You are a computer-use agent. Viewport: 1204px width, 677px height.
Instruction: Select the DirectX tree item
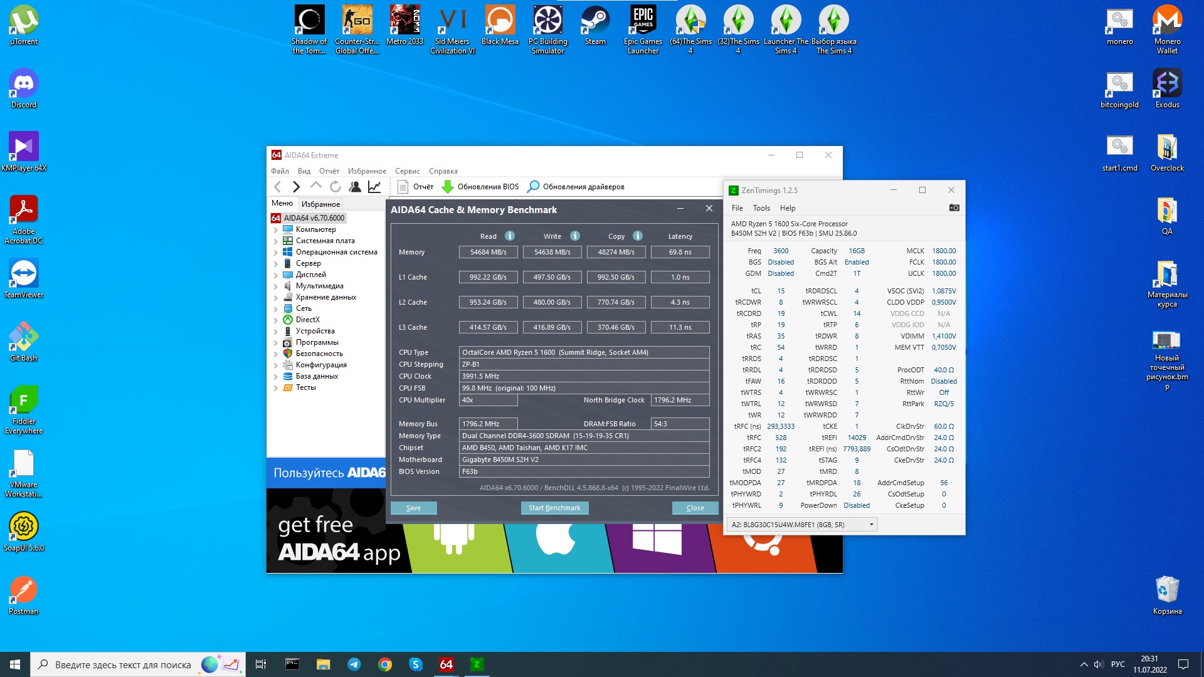pos(307,320)
